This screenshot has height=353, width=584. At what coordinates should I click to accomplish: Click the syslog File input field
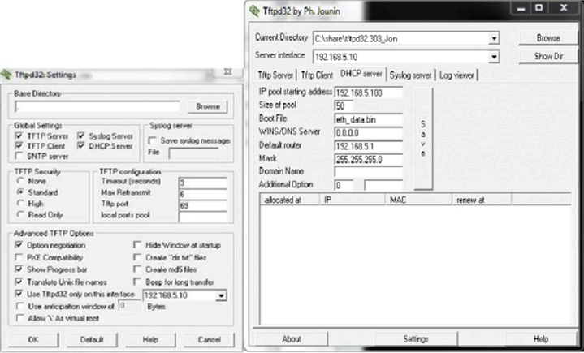click(x=193, y=153)
